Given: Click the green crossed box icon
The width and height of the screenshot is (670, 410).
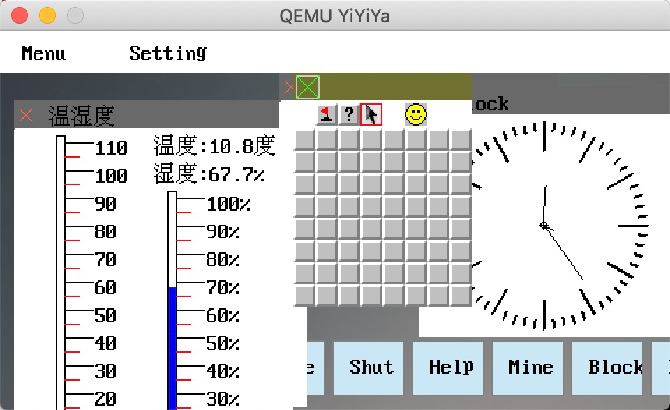Looking at the screenshot, I should tap(308, 87).
